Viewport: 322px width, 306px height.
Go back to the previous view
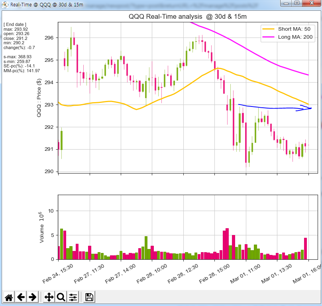coord(21,297)
